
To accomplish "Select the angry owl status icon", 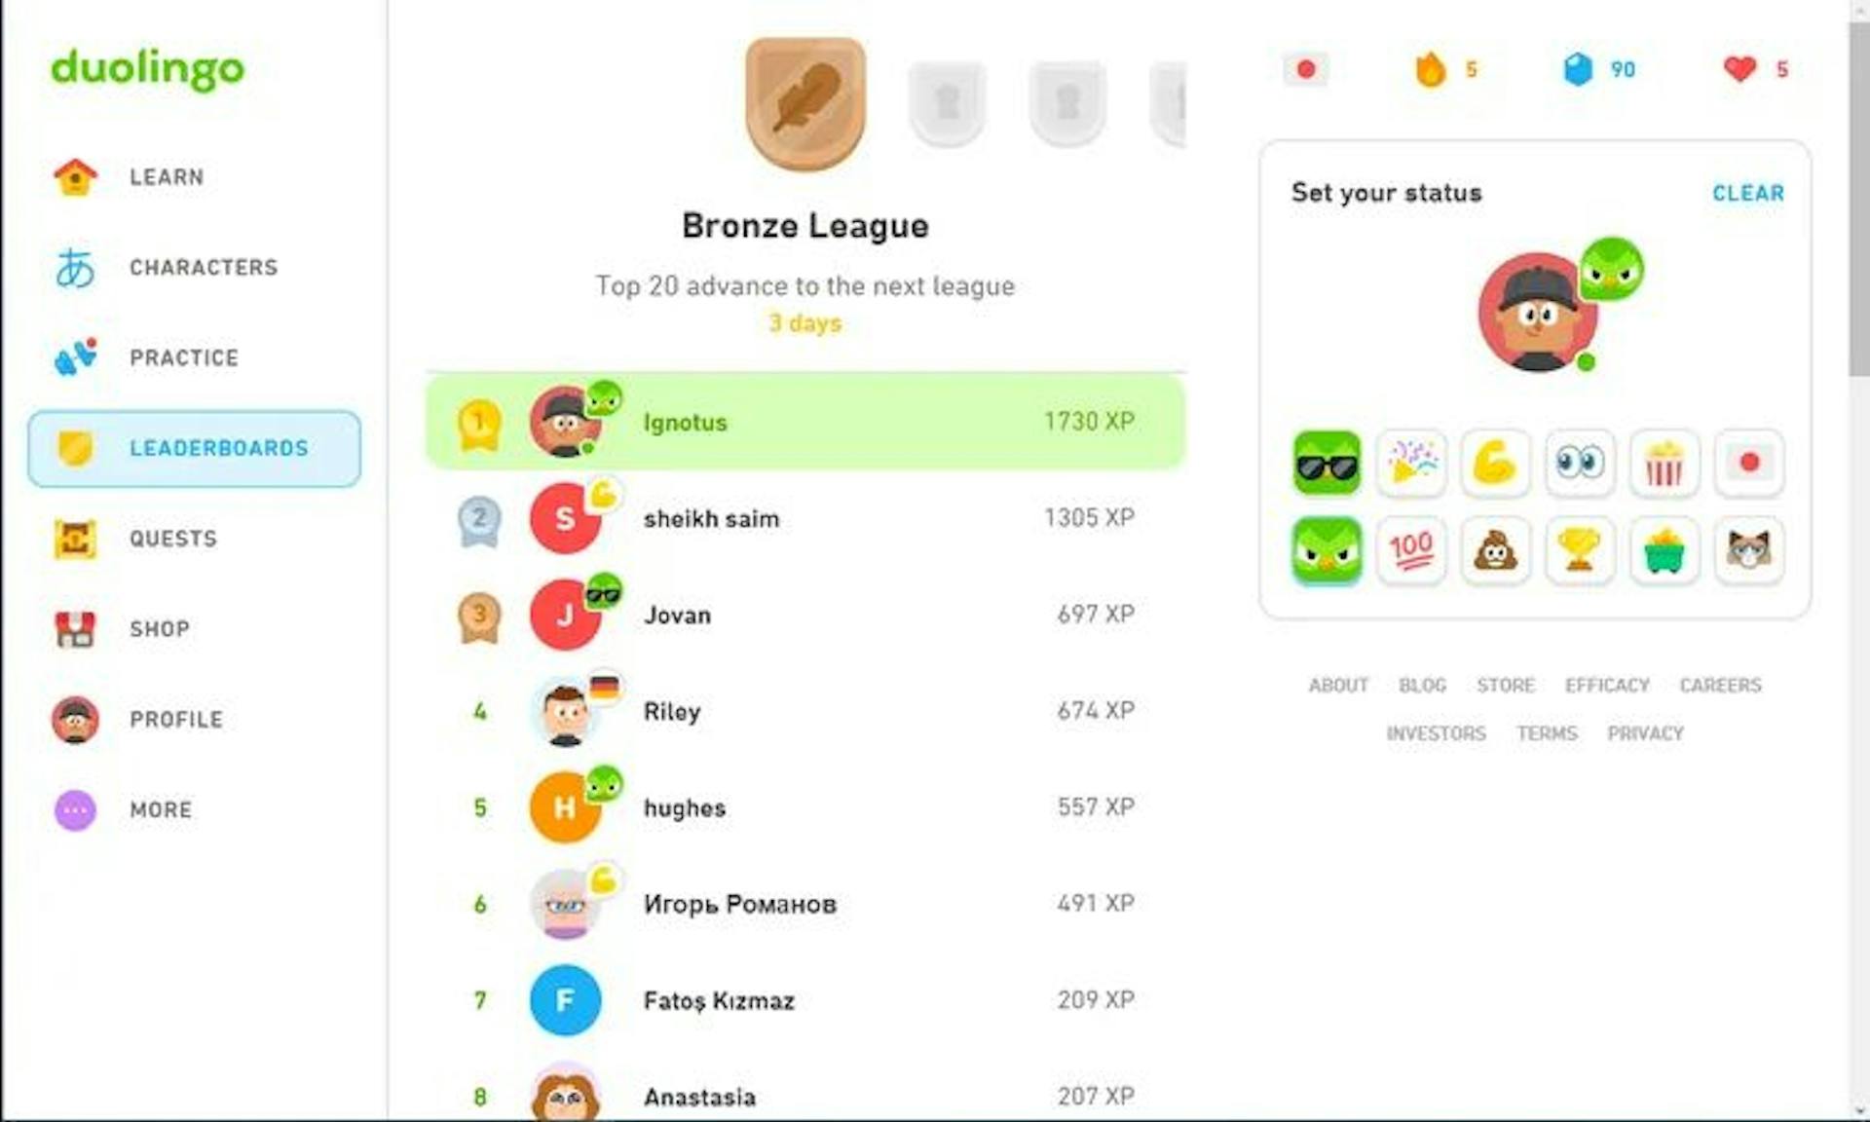I will [1323, 549].
